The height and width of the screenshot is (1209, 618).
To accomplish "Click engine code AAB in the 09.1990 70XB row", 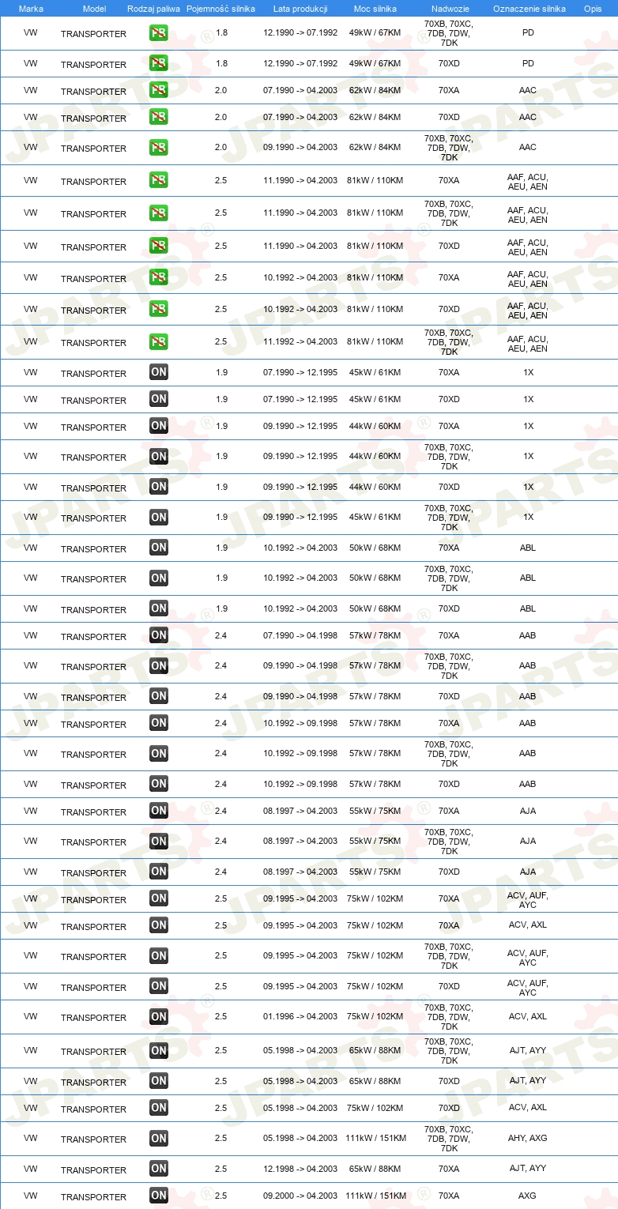I will 528,665.
